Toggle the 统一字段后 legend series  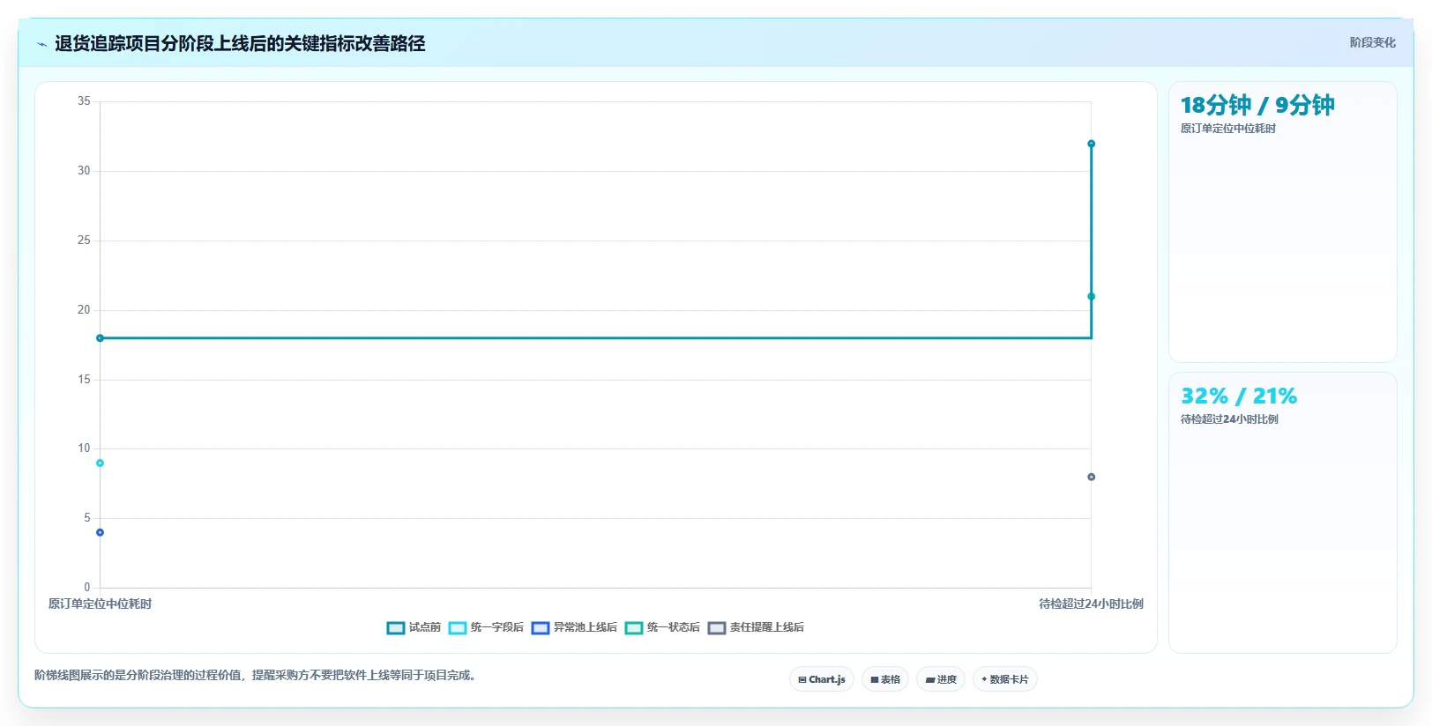click(x=486, y=627)
